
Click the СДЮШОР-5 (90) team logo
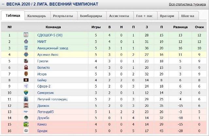point(26,35)
